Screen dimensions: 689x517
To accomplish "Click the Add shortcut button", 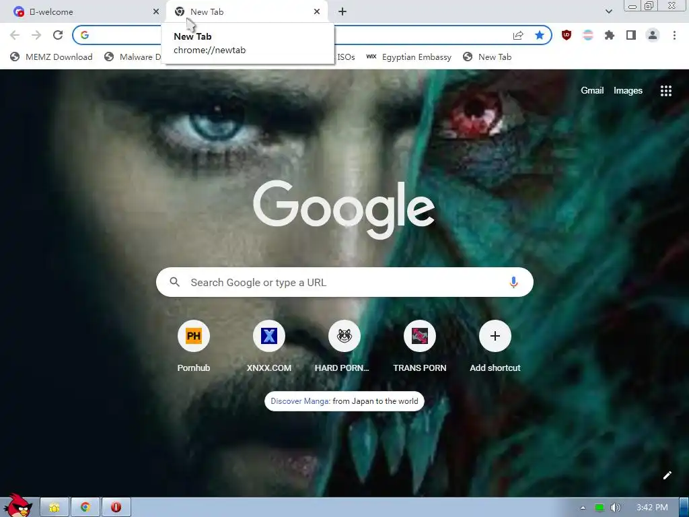I will pos(495,347).
